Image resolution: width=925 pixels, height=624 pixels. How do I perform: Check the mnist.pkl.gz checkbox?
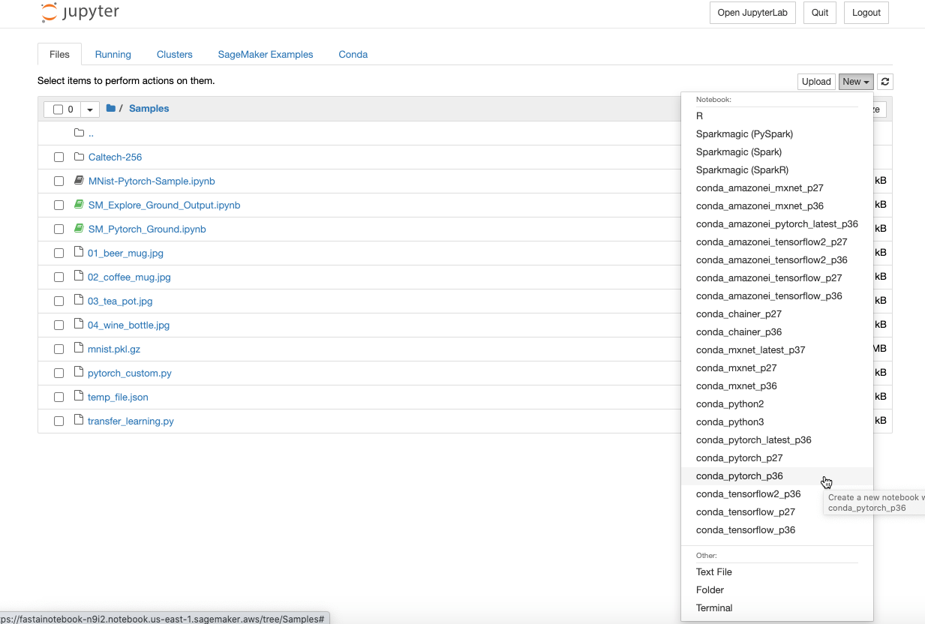[x=59, y=349]
